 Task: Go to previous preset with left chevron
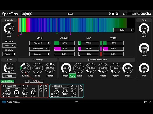click(31, 14)
